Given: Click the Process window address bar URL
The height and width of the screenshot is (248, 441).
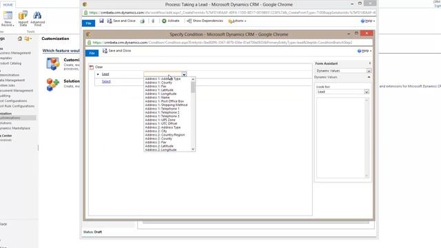Looking at the screenshot, I should 232,12.
